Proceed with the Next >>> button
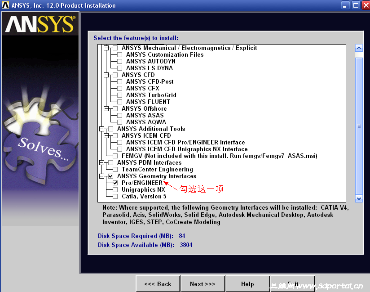Screen dimensions: 370x292 (203, 284)
